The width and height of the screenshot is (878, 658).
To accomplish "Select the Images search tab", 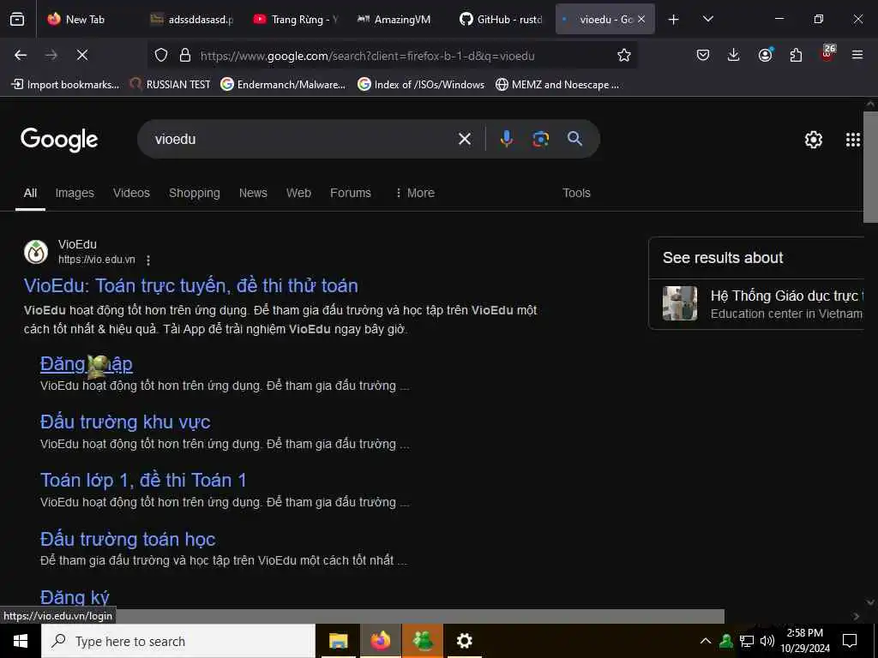I will click(75, 193).
